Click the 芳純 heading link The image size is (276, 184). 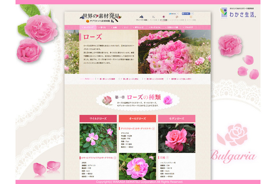point(163,158)
